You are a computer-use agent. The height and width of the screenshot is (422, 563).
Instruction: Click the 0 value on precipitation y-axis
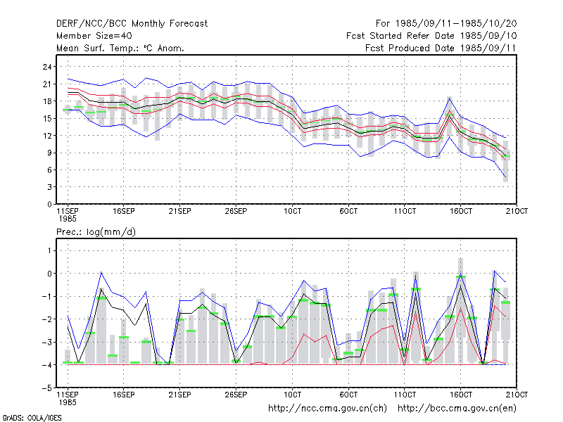click(x=49, y=274)
